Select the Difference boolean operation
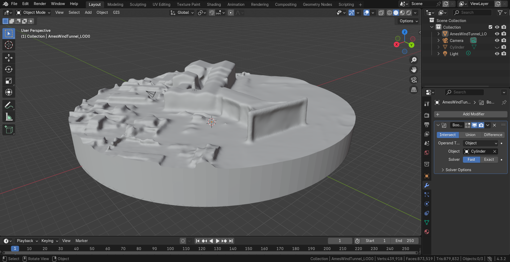The width and height of the screenshot is (510, 262). 493,135
